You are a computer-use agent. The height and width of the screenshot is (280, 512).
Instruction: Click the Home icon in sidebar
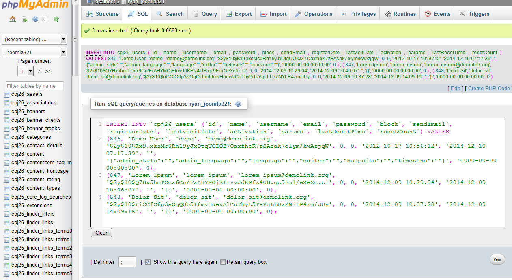pyautogui.click(x=13, y=19)
